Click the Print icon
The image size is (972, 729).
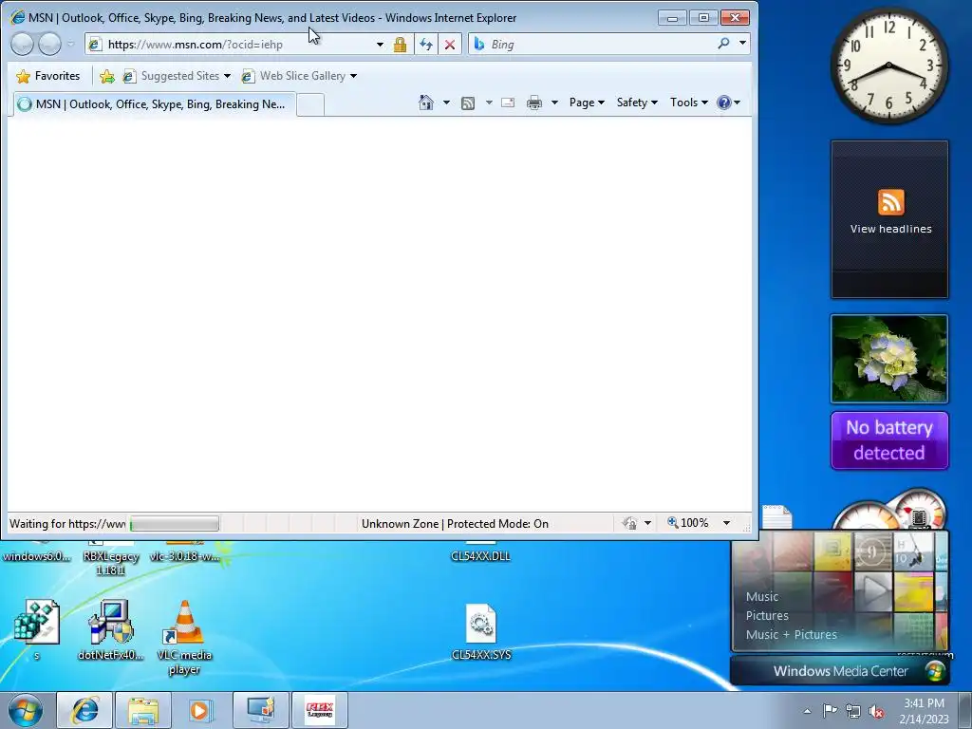[533, 103]
